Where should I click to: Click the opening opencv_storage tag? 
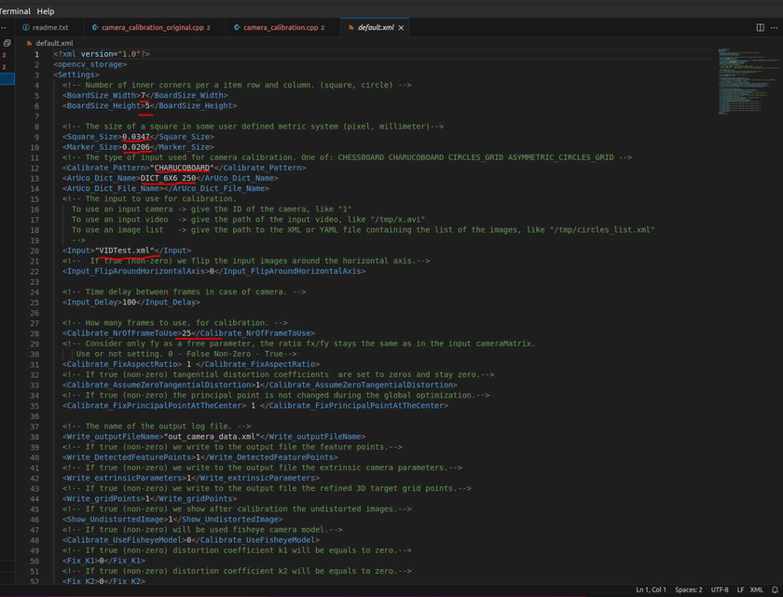click(89, 64)
